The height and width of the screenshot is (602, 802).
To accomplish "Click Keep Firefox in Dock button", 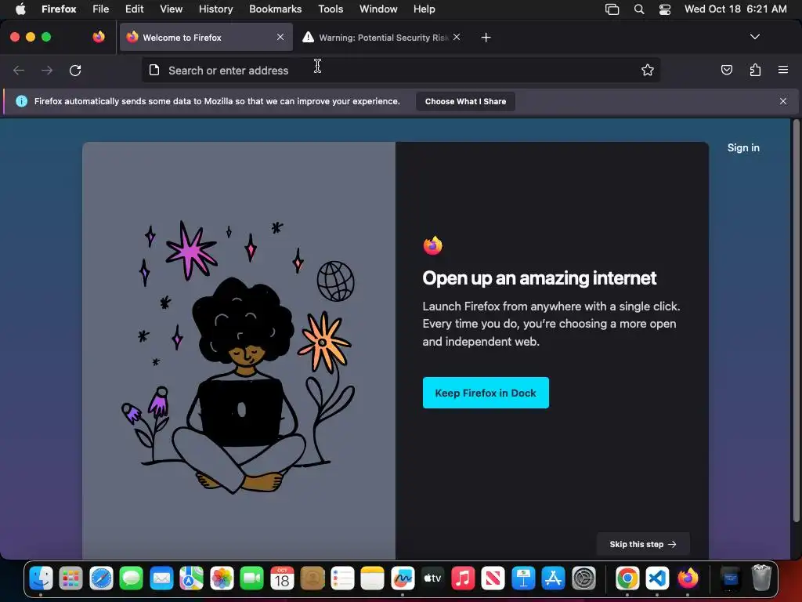I will coord(486,393).
